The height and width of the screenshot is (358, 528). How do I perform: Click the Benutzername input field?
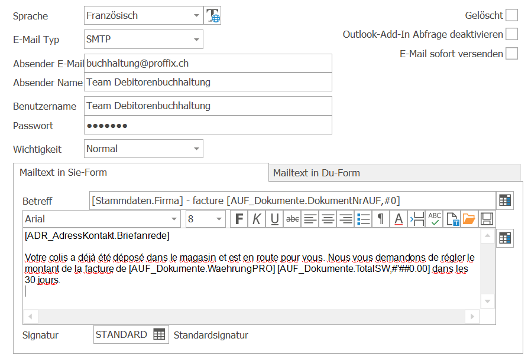point(208,106)
